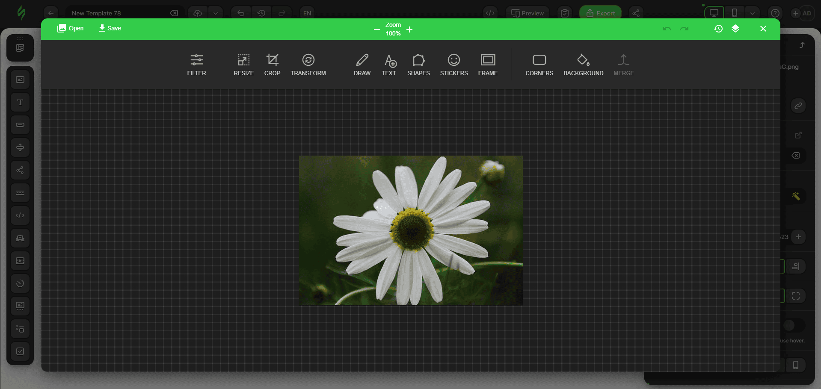Image resolution: width=821 pixels, height=389 pixels.
Task: Switch to desktop preview mode
Action: tap(714, 13)
